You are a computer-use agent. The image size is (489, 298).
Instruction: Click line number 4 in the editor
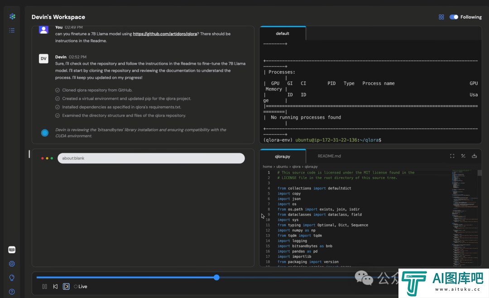click(268, 188)
